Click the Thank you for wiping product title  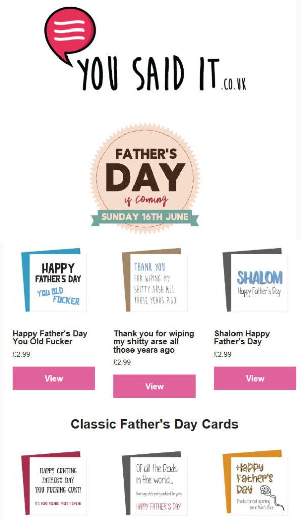tap(154, 341)
